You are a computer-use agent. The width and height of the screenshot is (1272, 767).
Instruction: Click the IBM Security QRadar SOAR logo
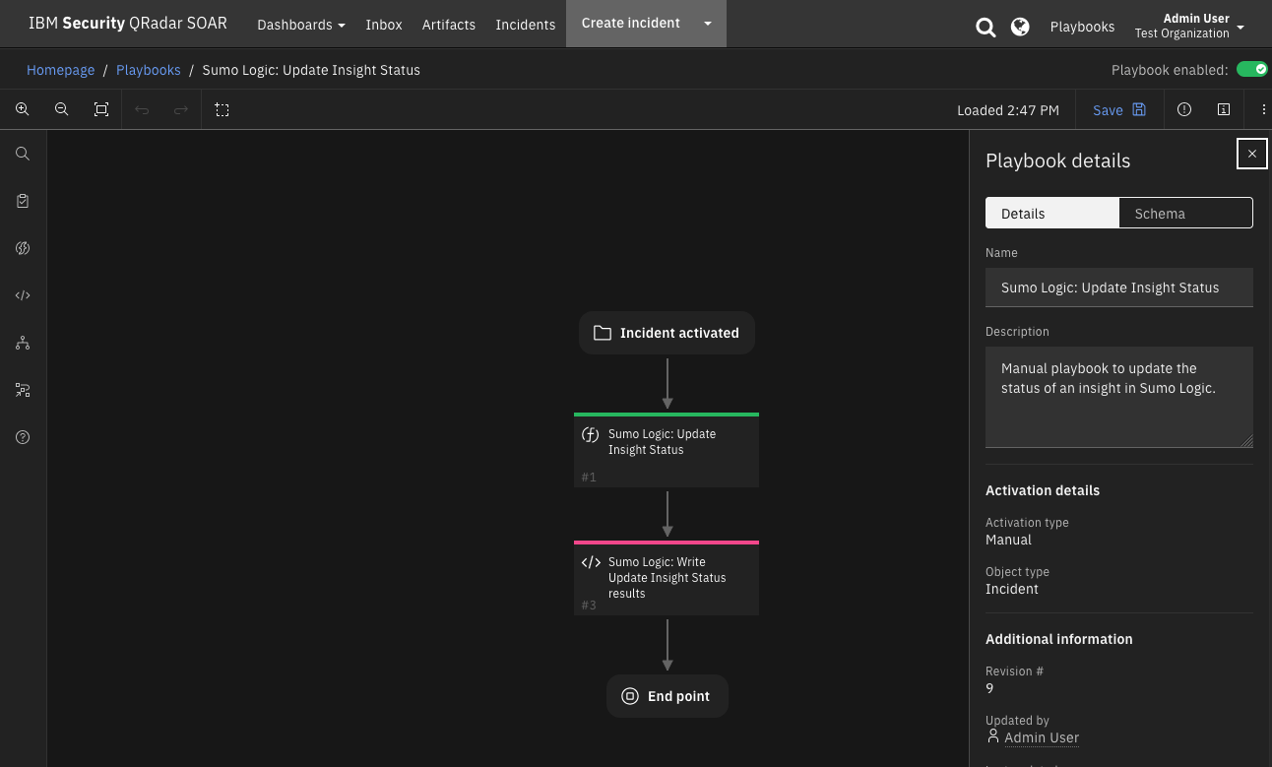tap(128, 24)
